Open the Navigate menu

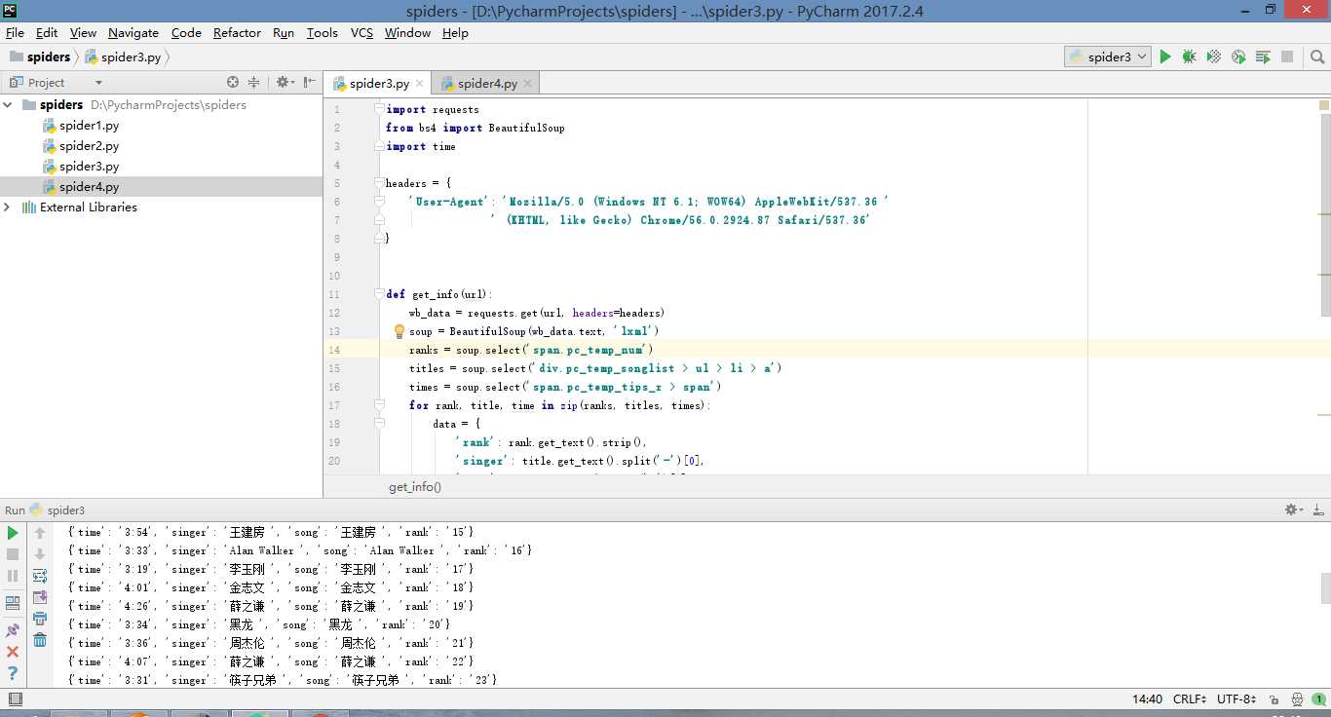point(133,33)
